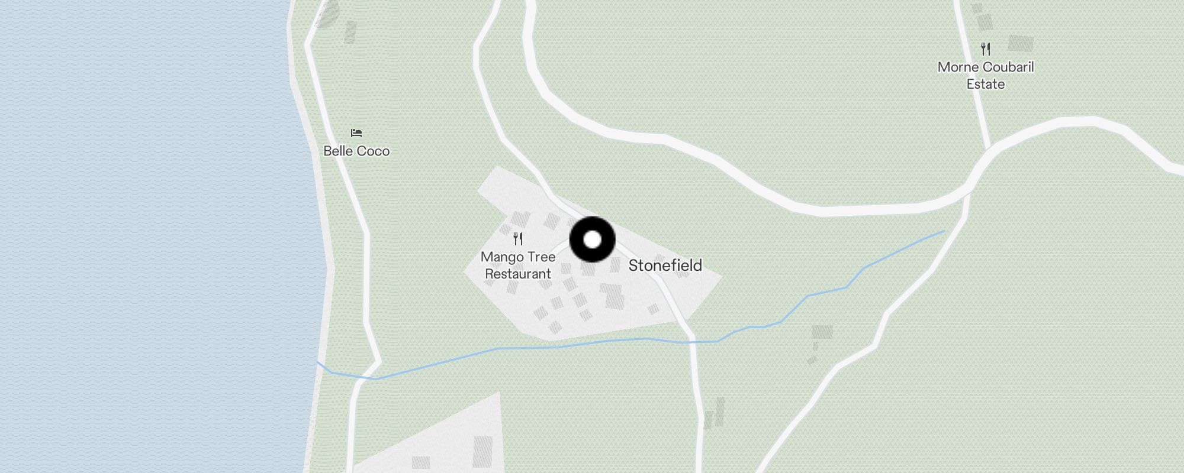Click the road junction near Morne Coubaril
This screenshot has width=1184, height=473.
coord(986,155)
